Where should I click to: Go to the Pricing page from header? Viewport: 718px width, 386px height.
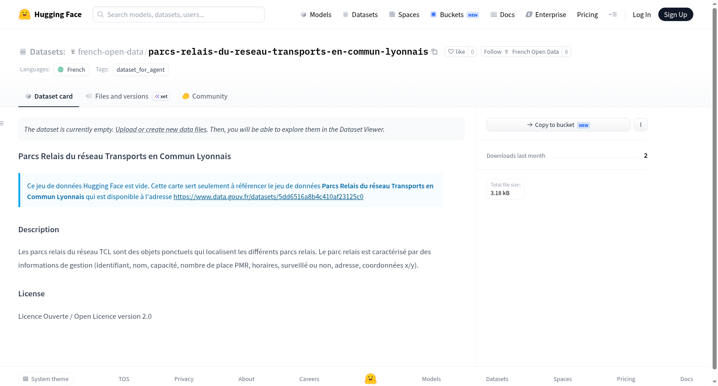click(587, 14)
